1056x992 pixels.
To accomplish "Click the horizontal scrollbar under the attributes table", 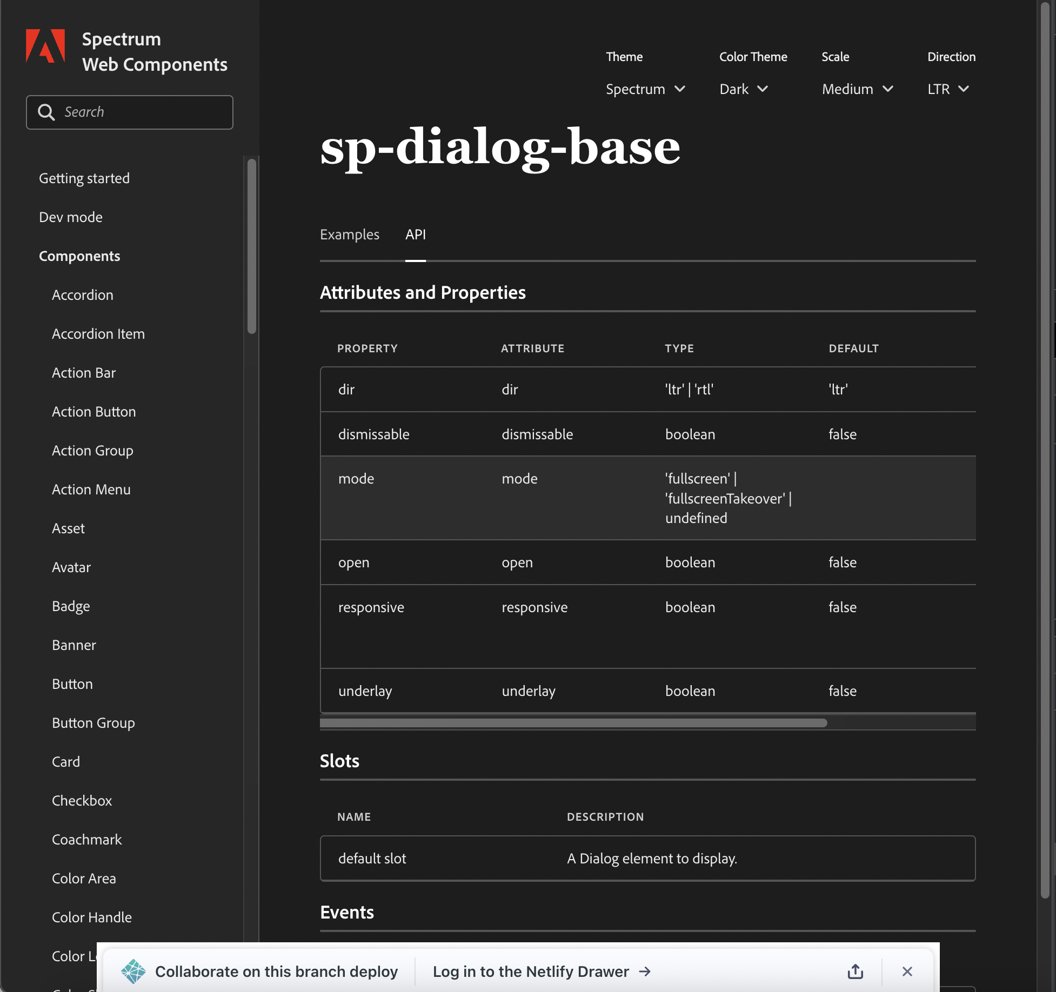I will coord(573,723).
